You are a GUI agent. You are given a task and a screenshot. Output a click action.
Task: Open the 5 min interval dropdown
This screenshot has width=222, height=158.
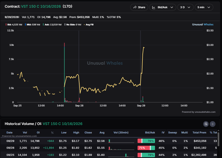point(204,7)
